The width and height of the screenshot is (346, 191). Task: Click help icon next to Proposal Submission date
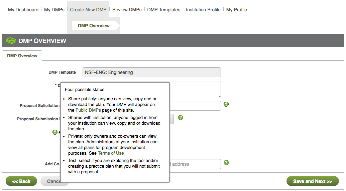click(x=181, y=117)
